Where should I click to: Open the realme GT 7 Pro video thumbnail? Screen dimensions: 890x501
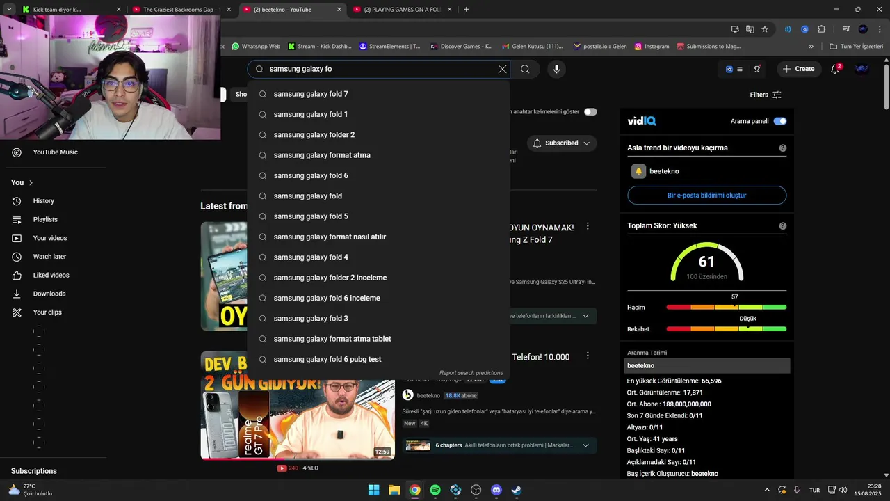pos(298,406)
